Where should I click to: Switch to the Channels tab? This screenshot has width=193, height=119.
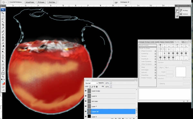(x=167, y=42)
